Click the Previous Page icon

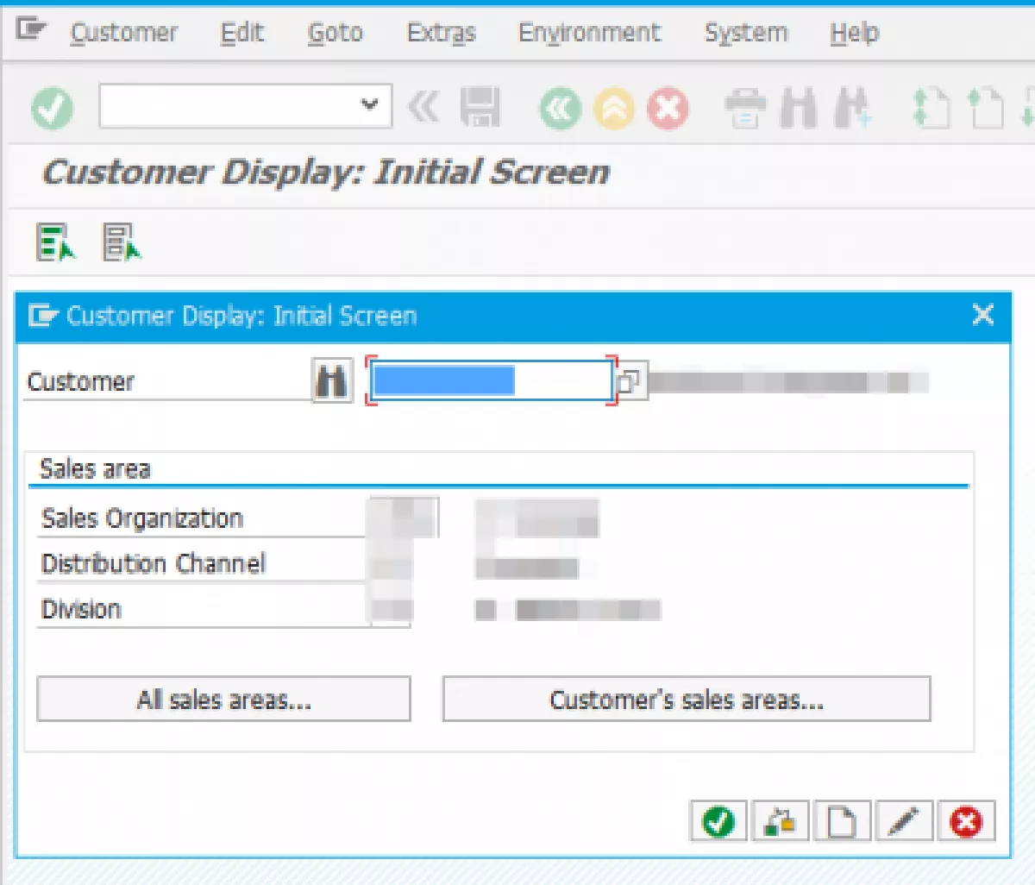coord(985,109)
